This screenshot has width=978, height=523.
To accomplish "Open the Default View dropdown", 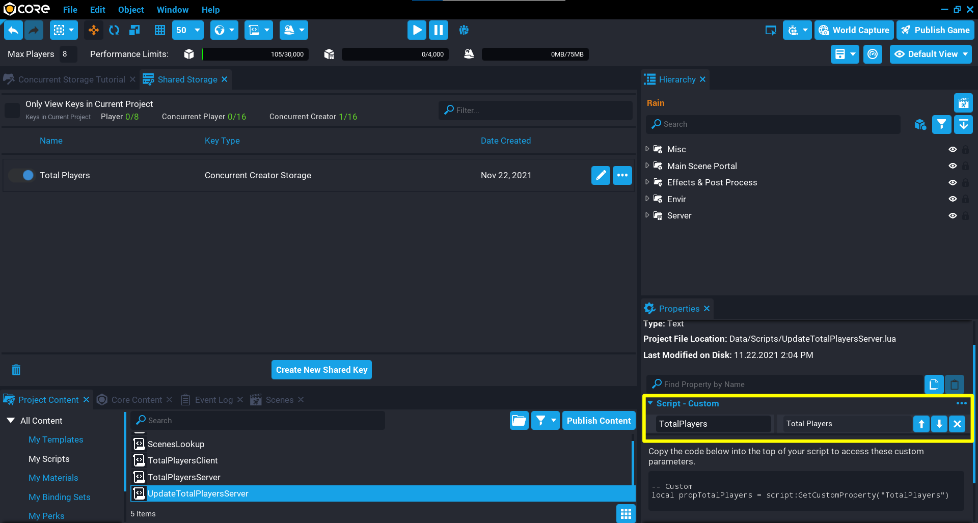I will (931, 54).
